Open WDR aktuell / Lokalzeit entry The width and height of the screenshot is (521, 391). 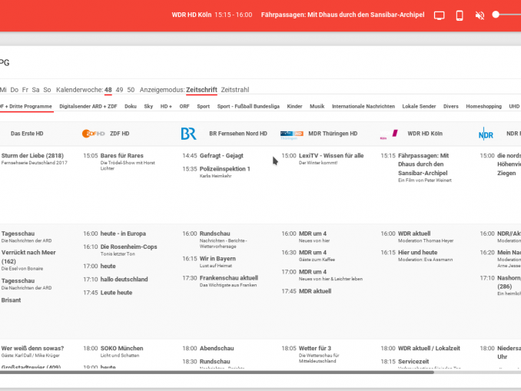click(x=429, y=348)
